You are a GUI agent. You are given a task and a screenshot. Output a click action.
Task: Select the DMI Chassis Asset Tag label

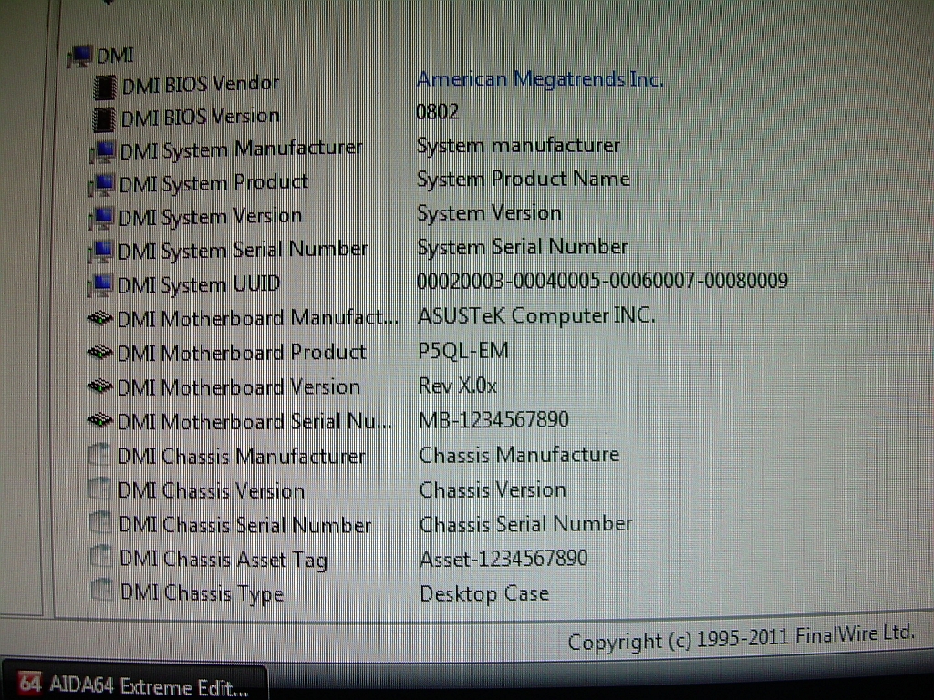(x=223, y=560)
